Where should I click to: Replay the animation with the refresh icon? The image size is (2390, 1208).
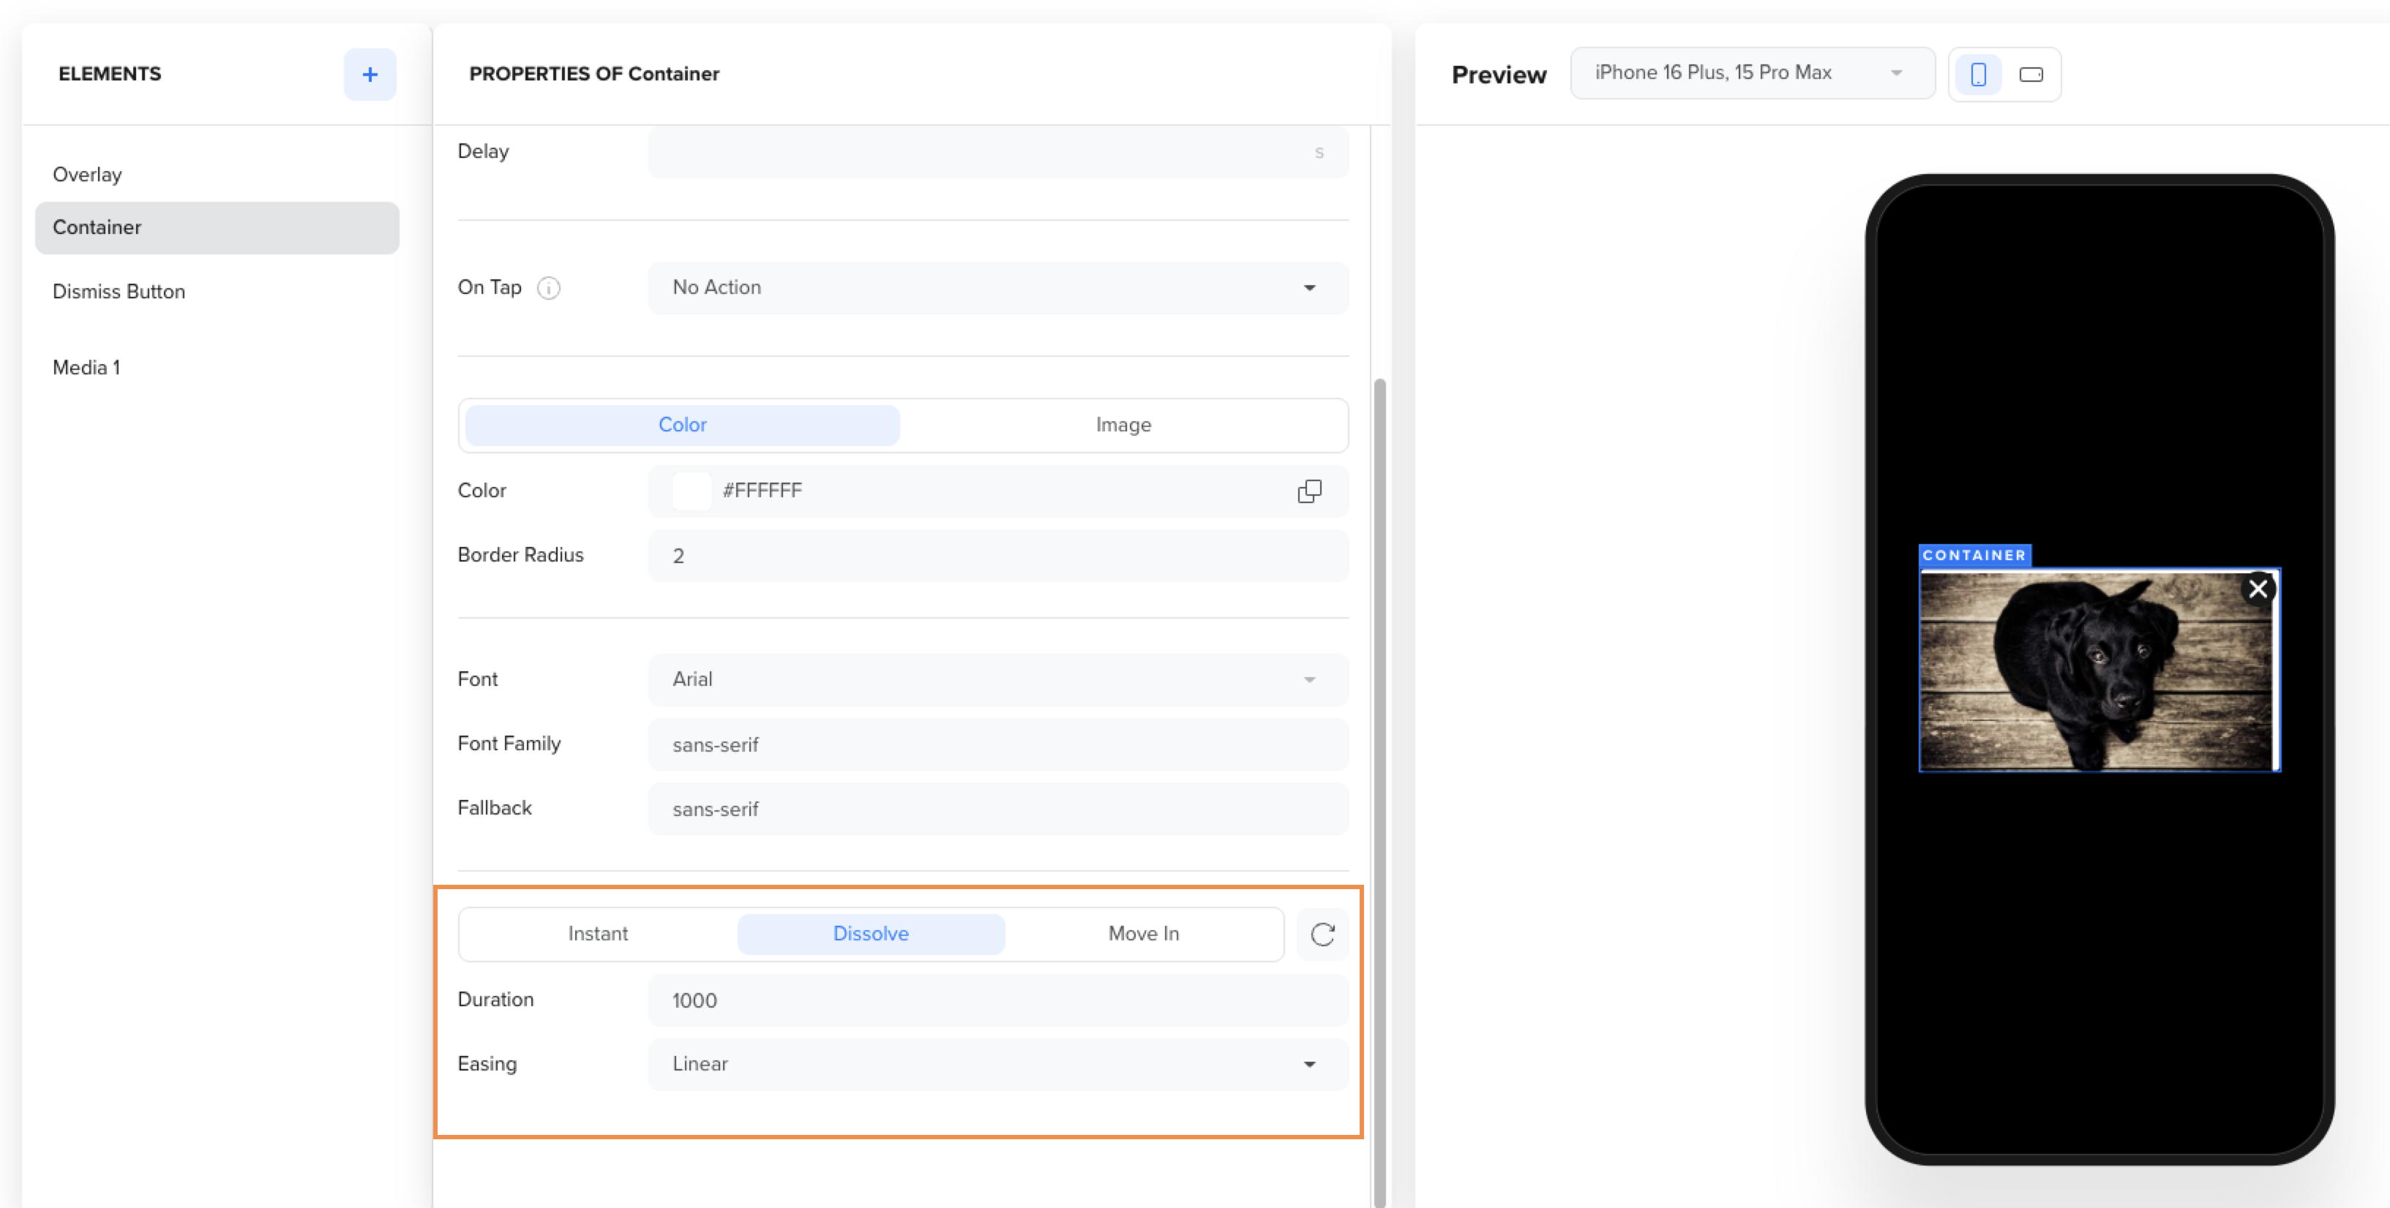(x=1322, y=934)
